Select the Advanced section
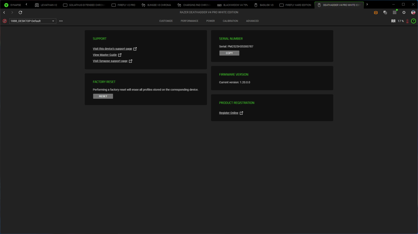The image size is (418, 234). [x=253, y=21]
